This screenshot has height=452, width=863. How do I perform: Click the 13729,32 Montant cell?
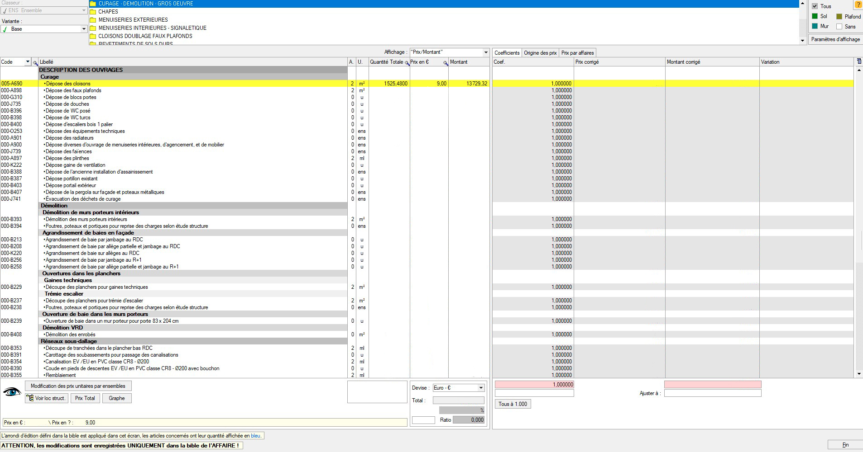tap(469, 84)
